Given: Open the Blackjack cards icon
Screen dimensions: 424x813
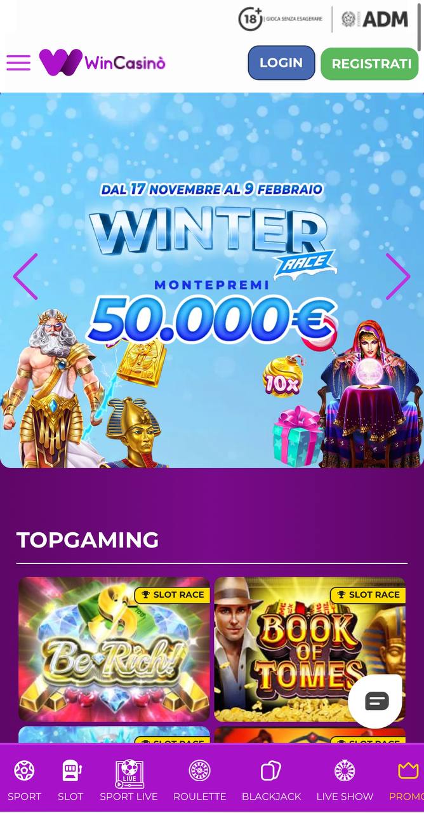Looking at the screenshot, I should point(271,771).
